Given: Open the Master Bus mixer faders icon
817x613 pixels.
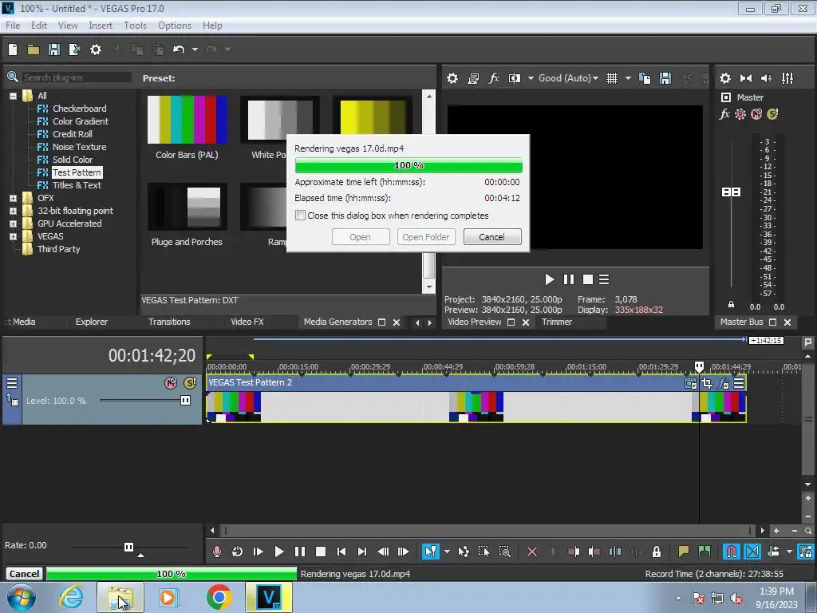Looking at the screenshot, I should tap(787, 78).
